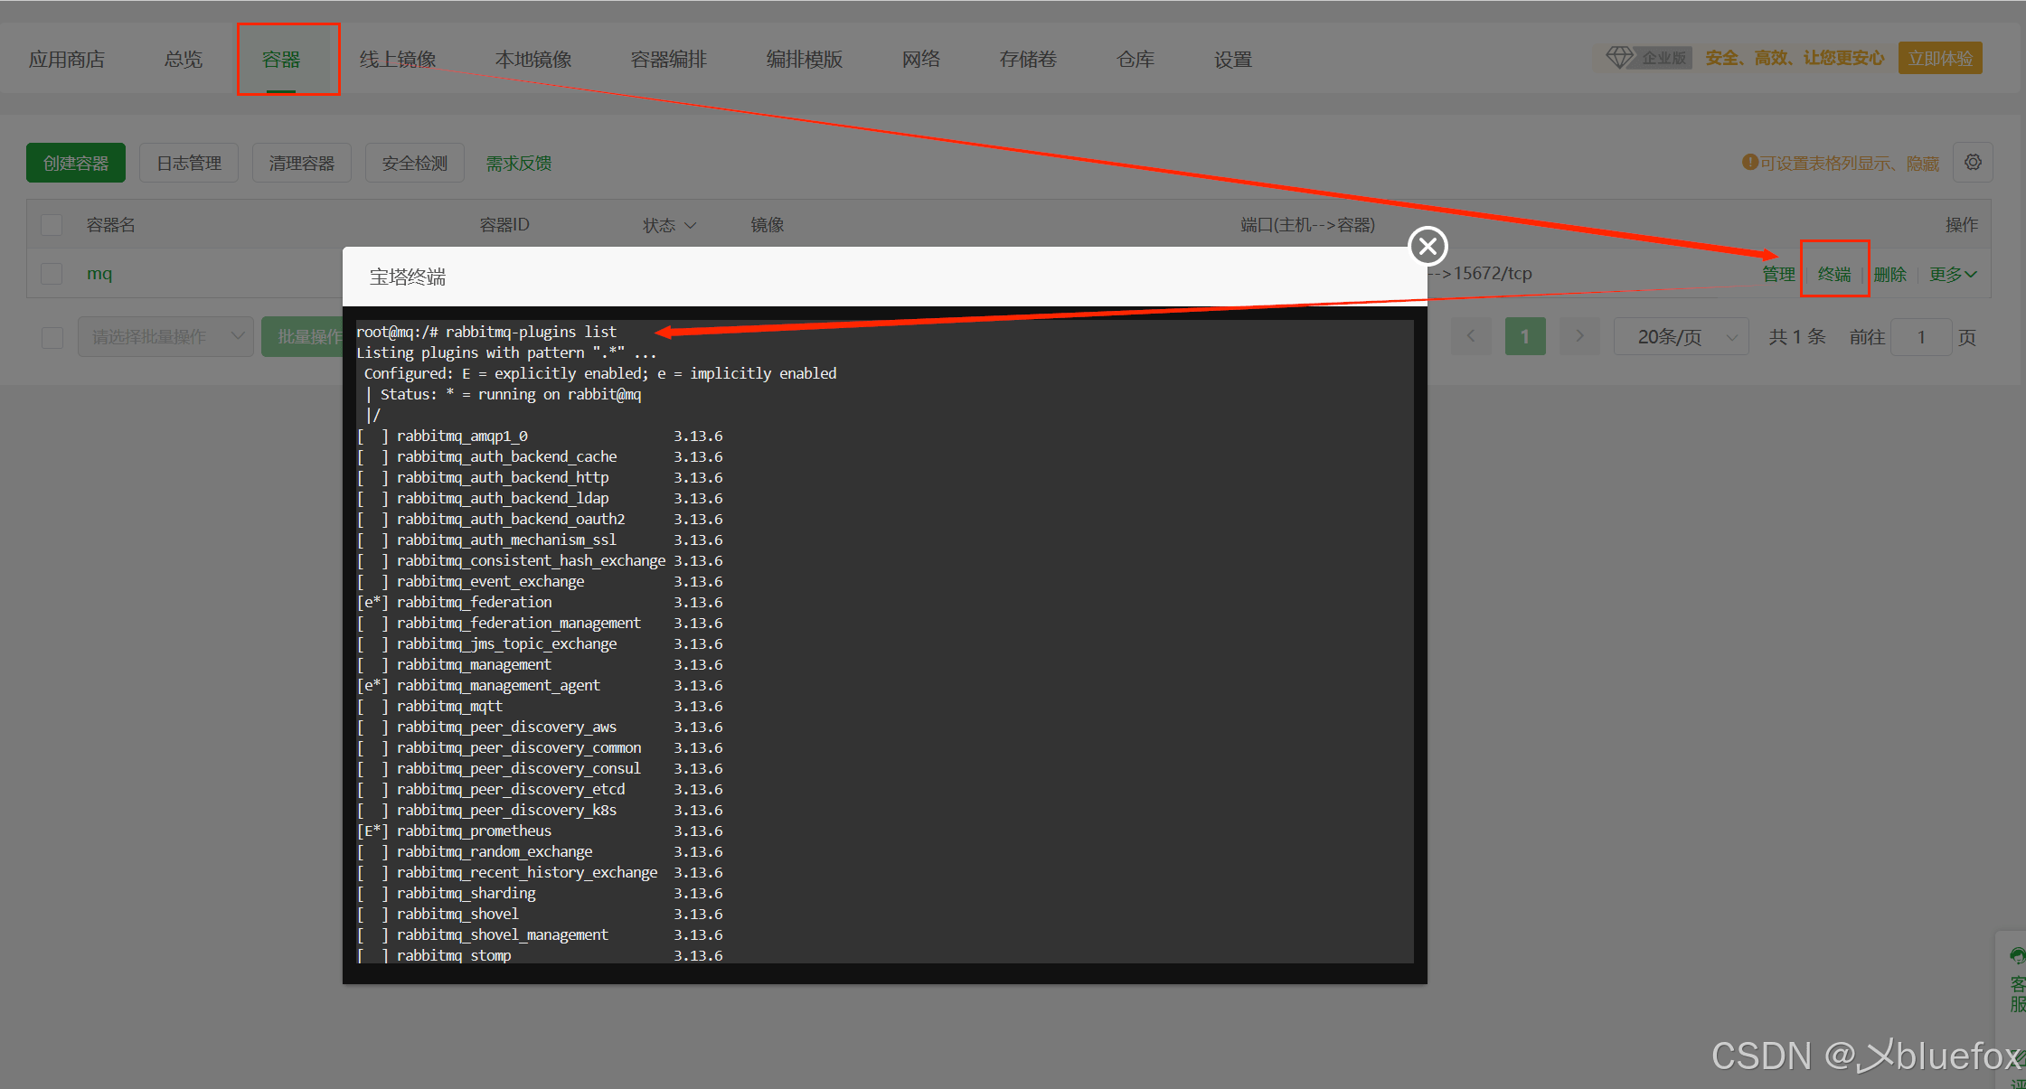Check the mq container row checkbox
The height and width of the screenshot is (1089, 2026).
click(x=52, y=273)
